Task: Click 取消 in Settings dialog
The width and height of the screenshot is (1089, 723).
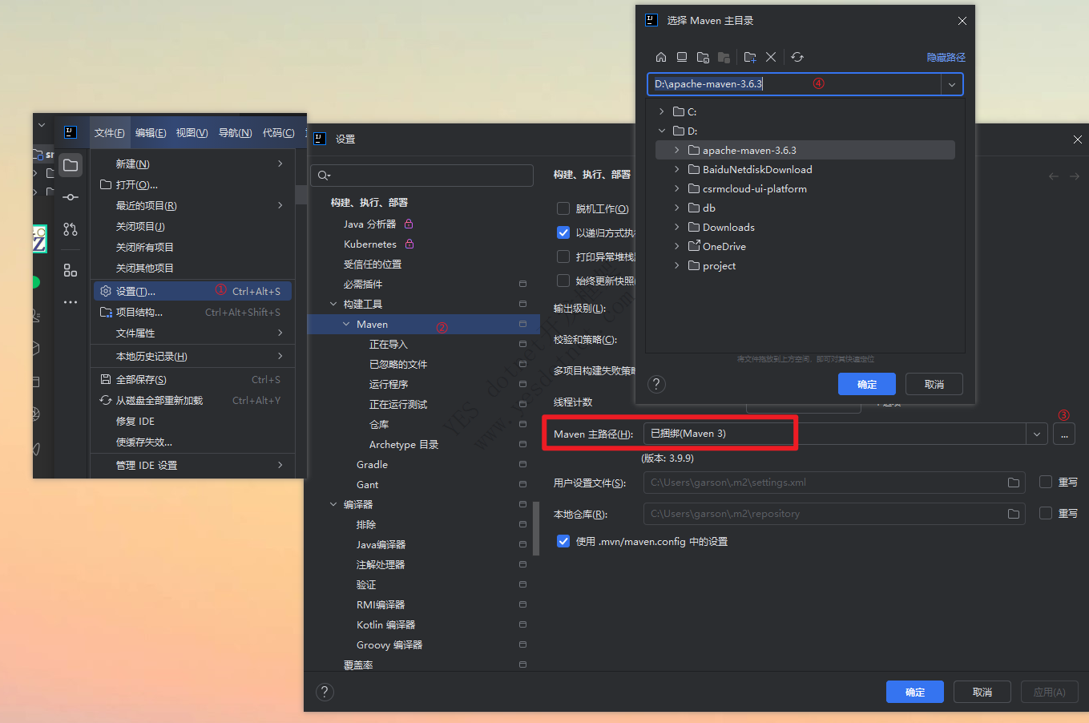Action: coord(982,692)
